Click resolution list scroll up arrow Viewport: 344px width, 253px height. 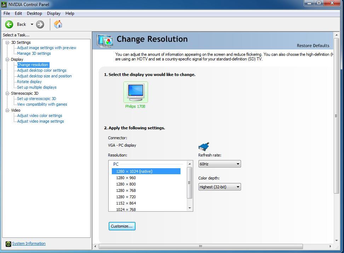click(190, 164)
